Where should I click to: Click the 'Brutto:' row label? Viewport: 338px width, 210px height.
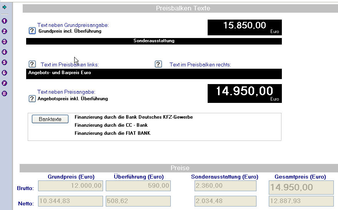click(25, 188)
